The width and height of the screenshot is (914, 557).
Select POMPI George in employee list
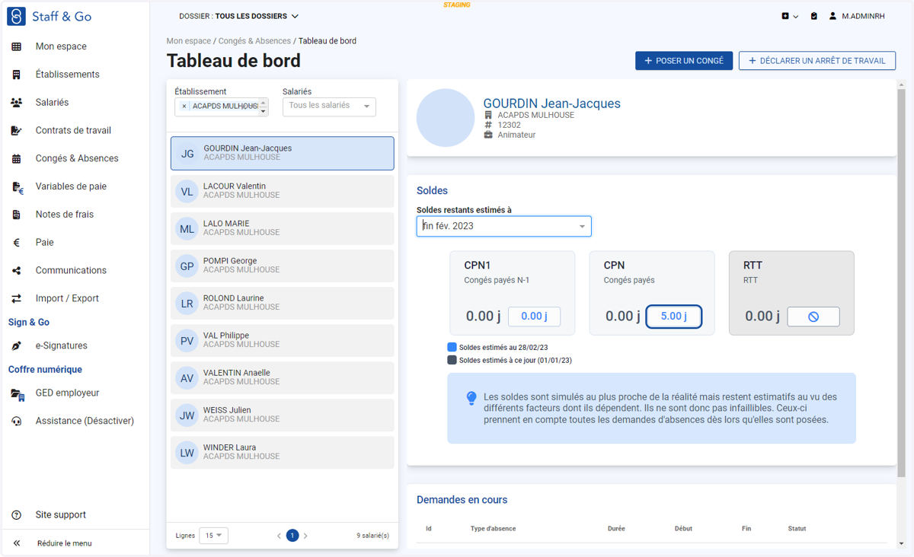point(283,266)
